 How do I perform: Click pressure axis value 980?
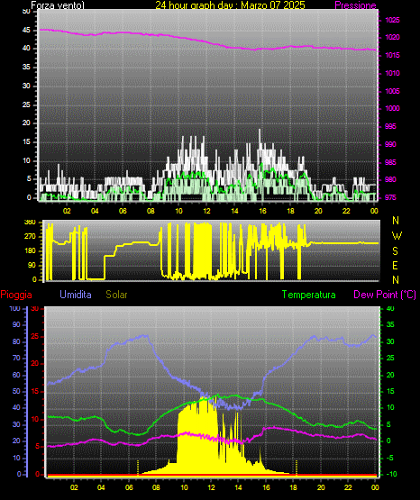[390, 179]
